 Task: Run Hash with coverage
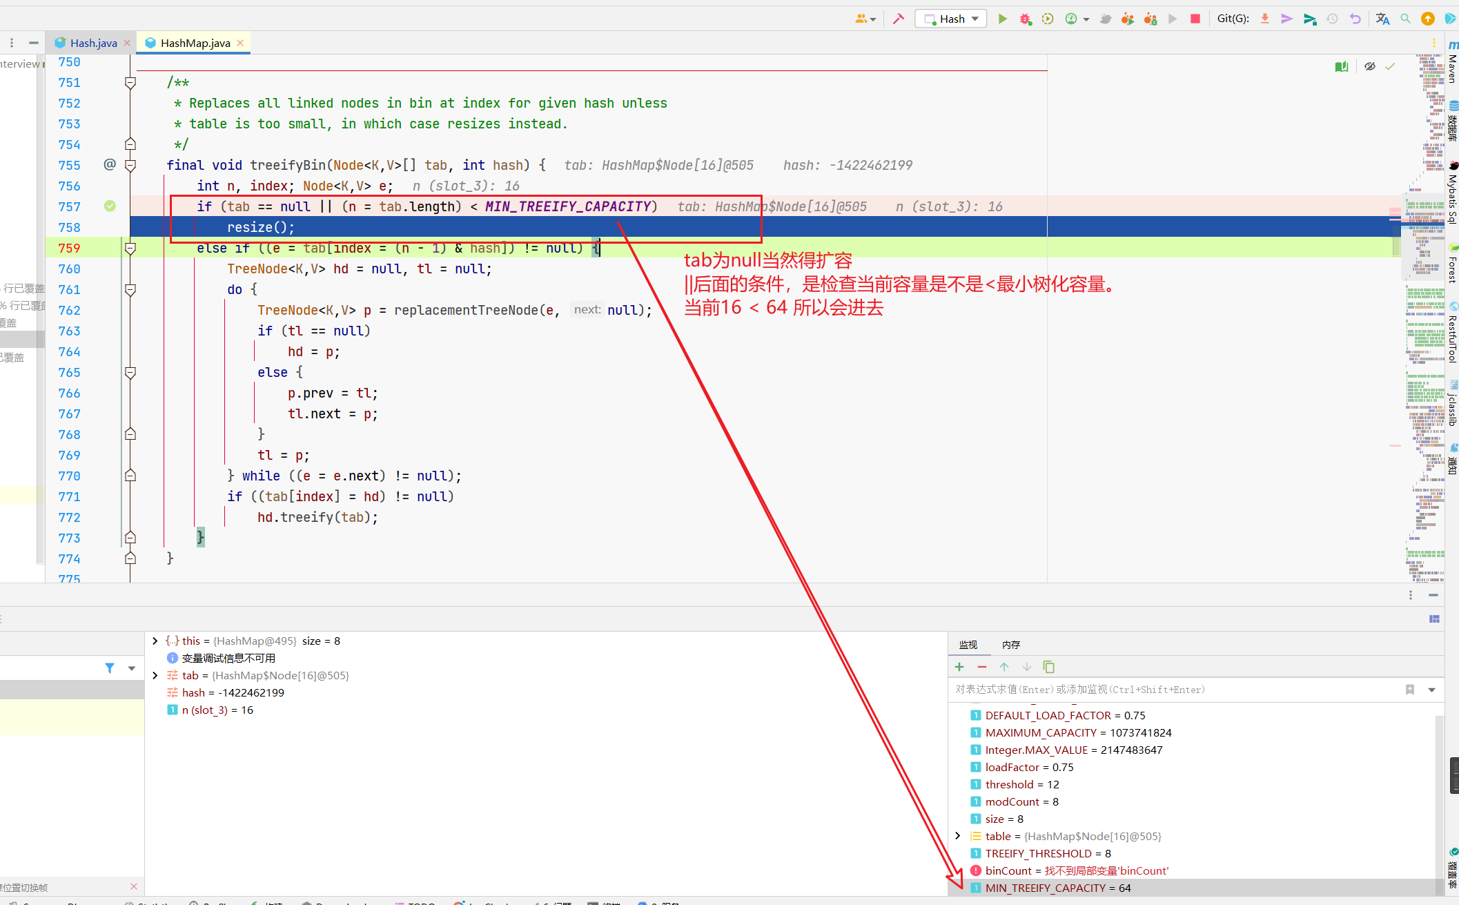pyautogui.click(x=1048, y=19)
